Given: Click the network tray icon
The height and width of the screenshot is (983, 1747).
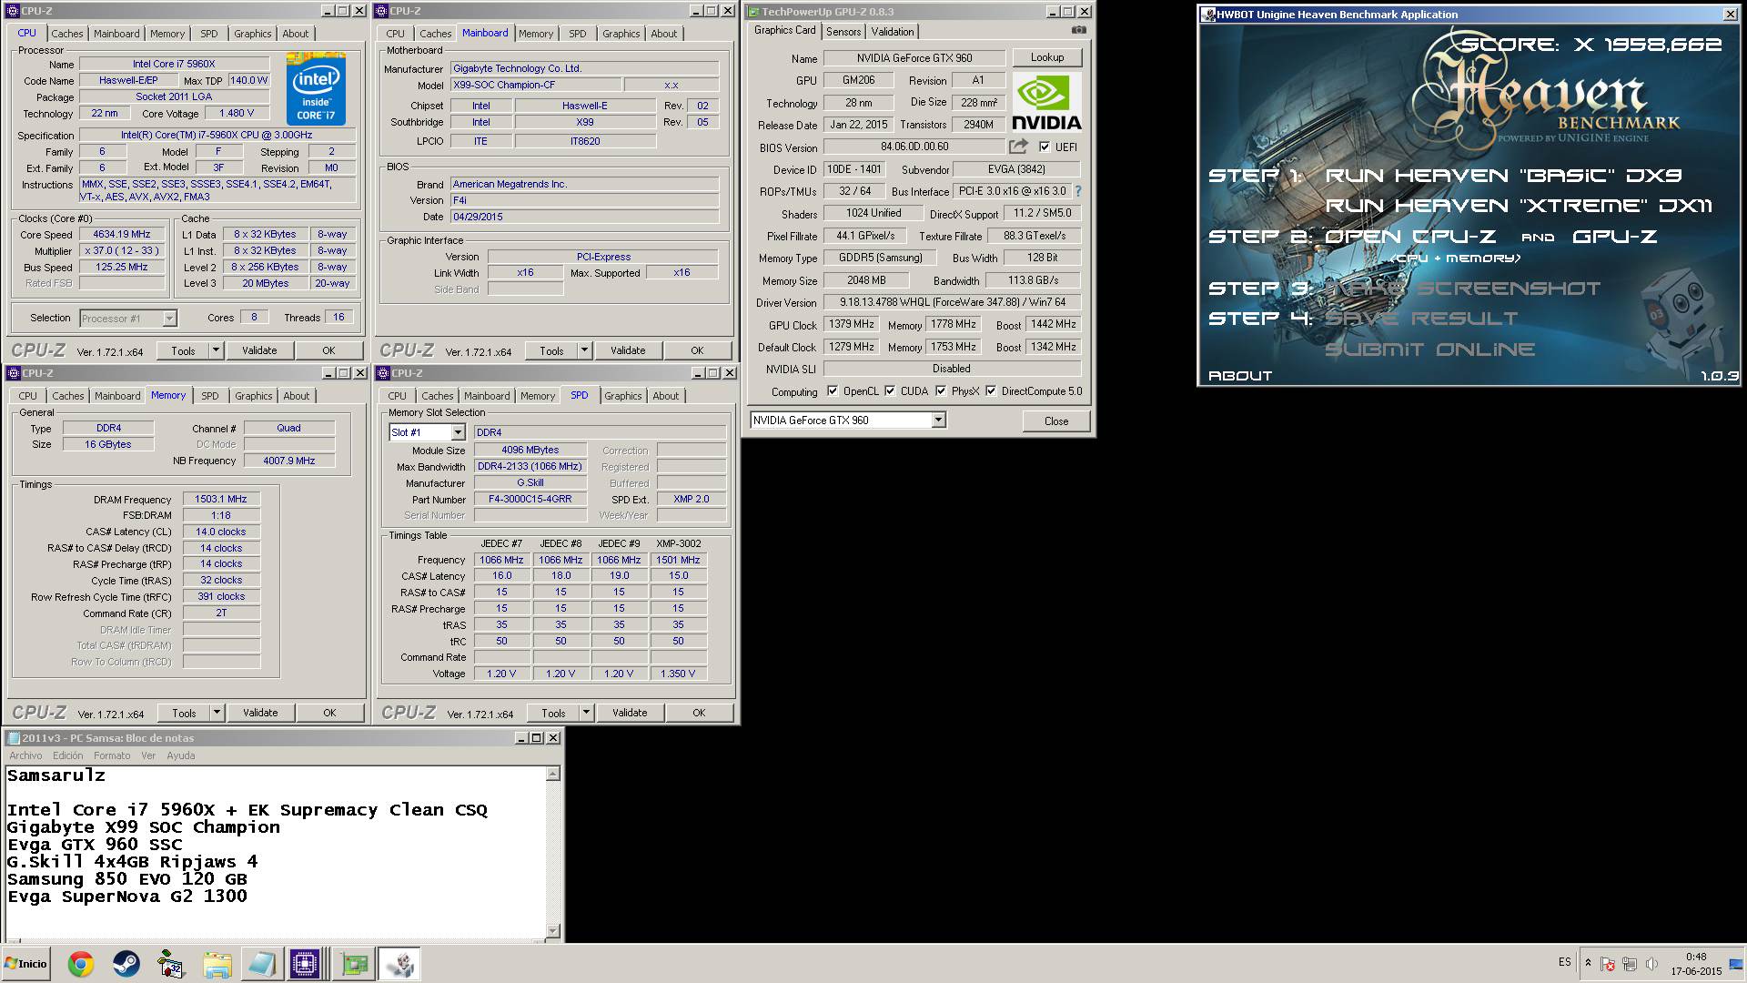Looking at the screenshot, I should [x=1630, y=964].
